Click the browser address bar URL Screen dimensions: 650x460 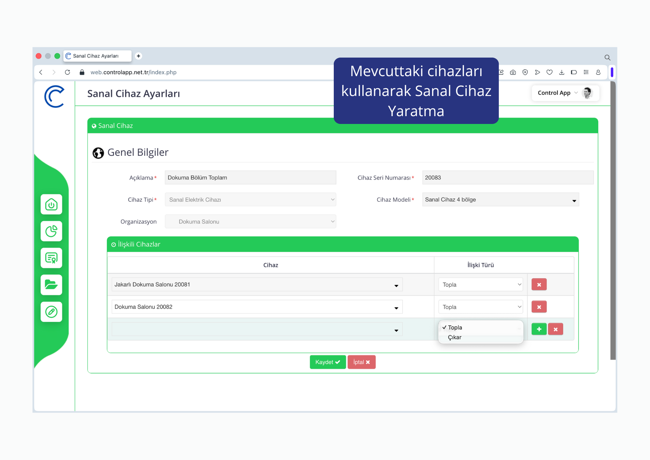[133, 72]
